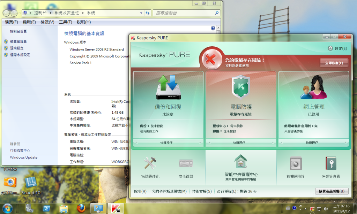
Task: Click scroll-up arrow in Control Panel pane
Action: pos(218,28)
